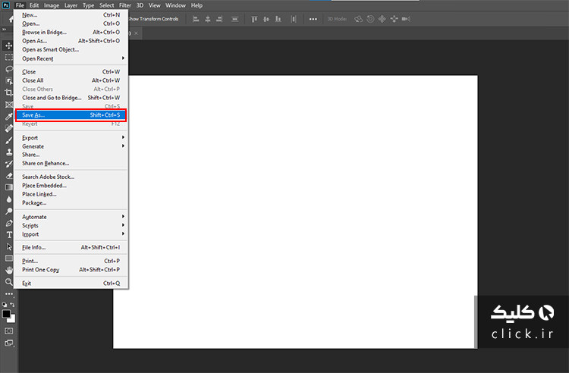The height and width of the screenshot is (373, 569).
Task: Expand the collapsed tools panel chevrons
Action: coord(4,30)
